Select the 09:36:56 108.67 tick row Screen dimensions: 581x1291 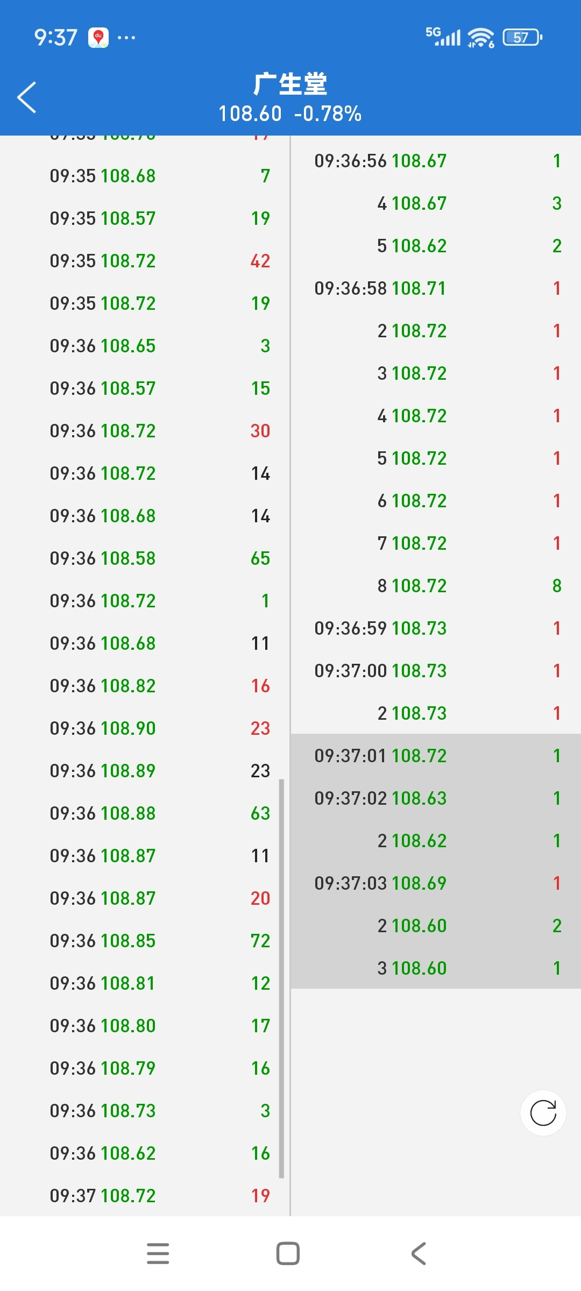point(436,160)
